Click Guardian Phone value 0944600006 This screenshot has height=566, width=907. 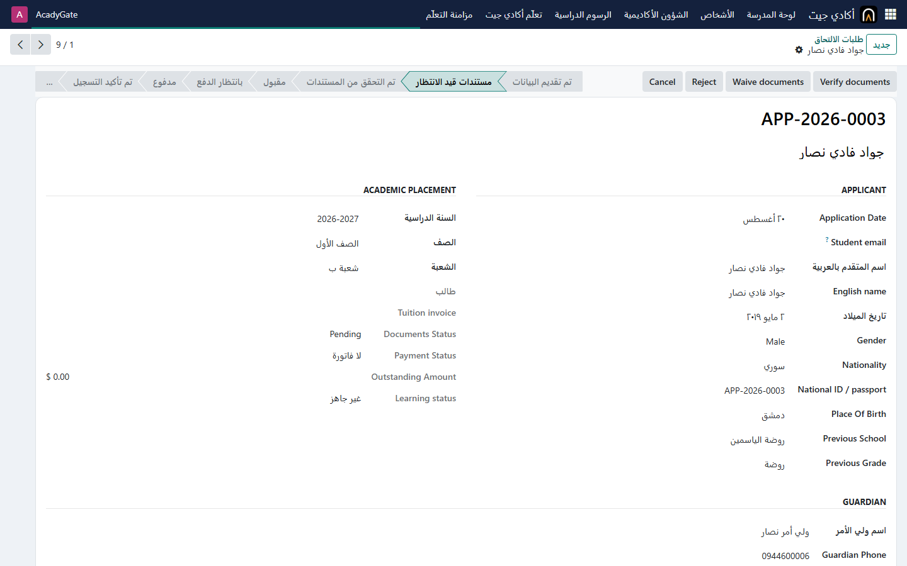(785, 556)
